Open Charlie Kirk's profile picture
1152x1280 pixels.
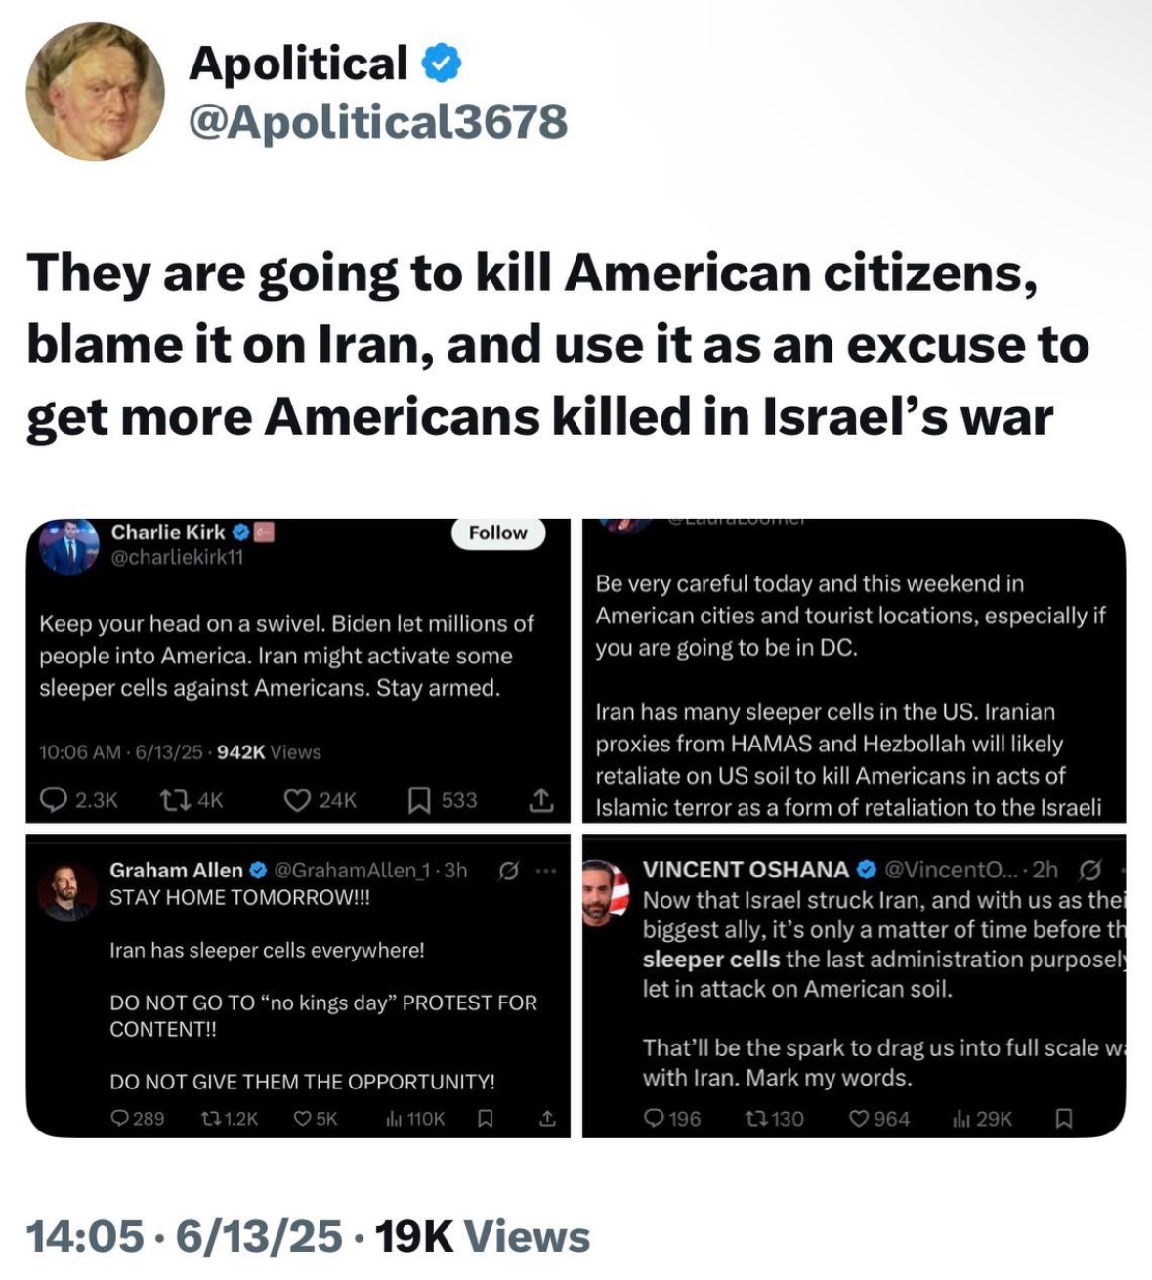tap(68, 545)
